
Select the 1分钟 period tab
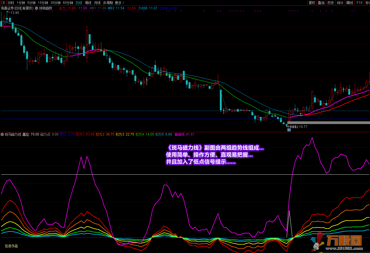click(21, 3)
